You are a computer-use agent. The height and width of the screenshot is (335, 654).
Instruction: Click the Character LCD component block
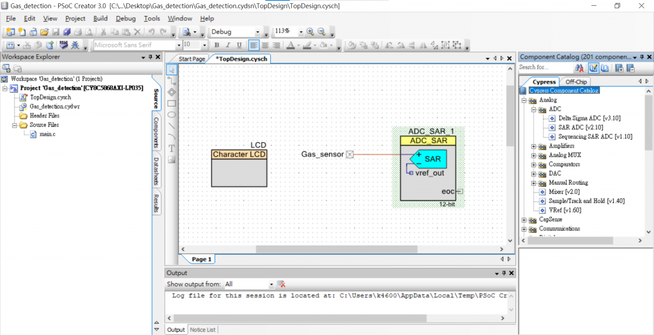[239, 168]
